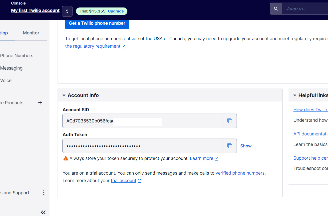Screen dimensions: 328x216
Task: Collapse the sidebar with double chevron
Action: point(43,212)
